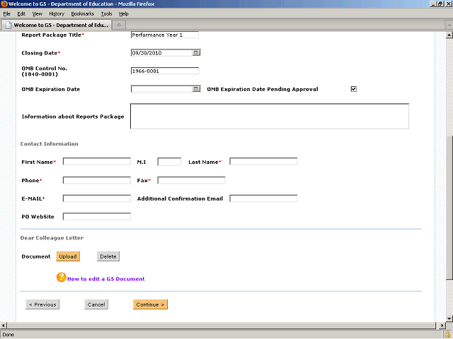Click the vertical scrollbar down arrow
This screenshot has width=453, height=339.
point(449,319)
